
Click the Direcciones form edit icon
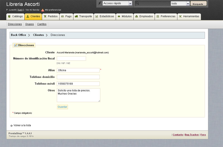[x=16, y=45]
